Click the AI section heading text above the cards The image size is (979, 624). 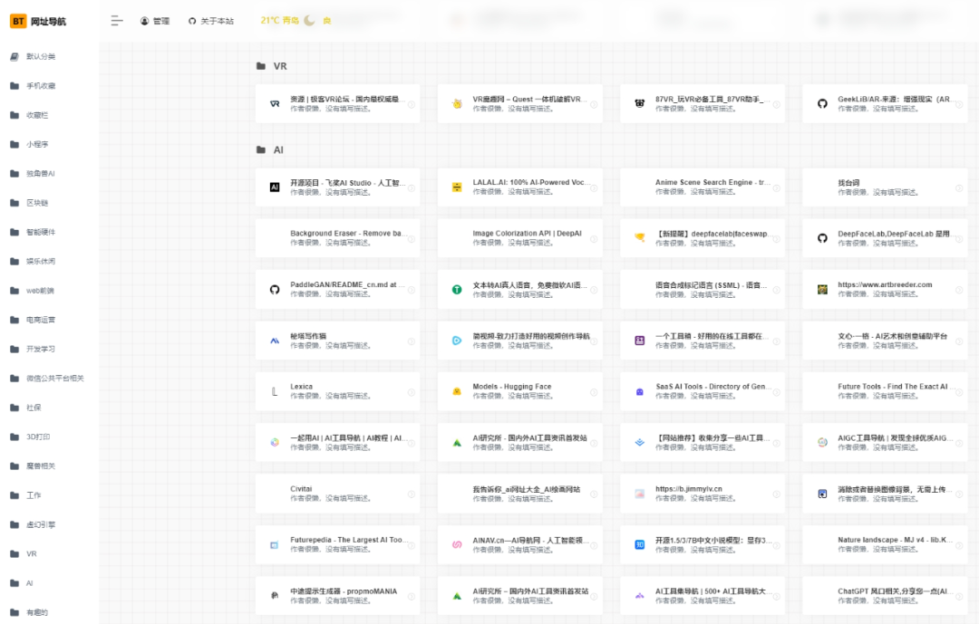(278, 150)
